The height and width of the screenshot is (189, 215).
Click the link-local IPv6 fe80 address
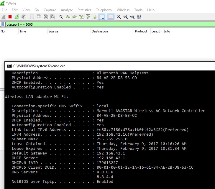point(143,130)
